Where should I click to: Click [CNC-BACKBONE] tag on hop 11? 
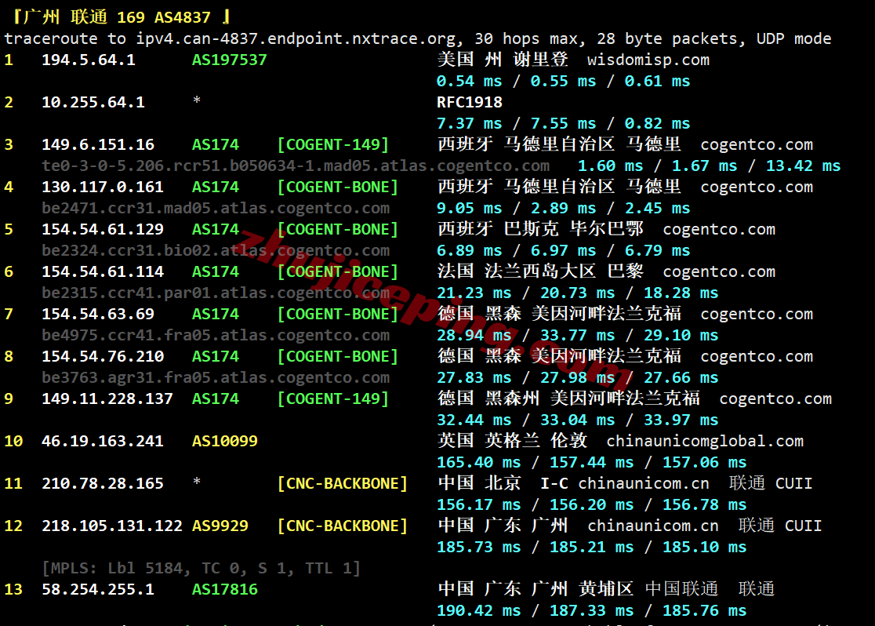(342, 484)
